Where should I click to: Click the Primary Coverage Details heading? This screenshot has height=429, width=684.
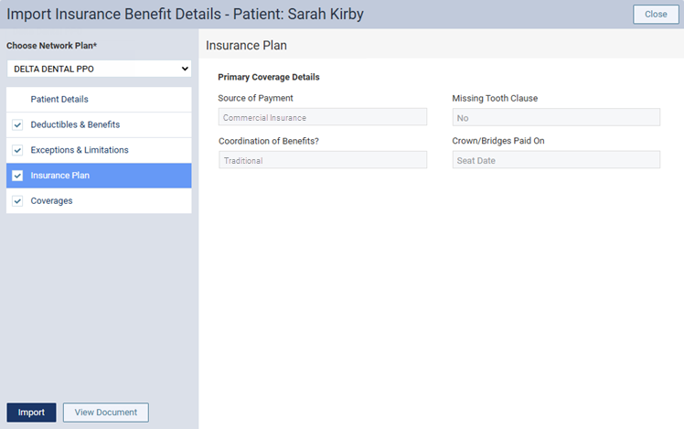[269, 77]
